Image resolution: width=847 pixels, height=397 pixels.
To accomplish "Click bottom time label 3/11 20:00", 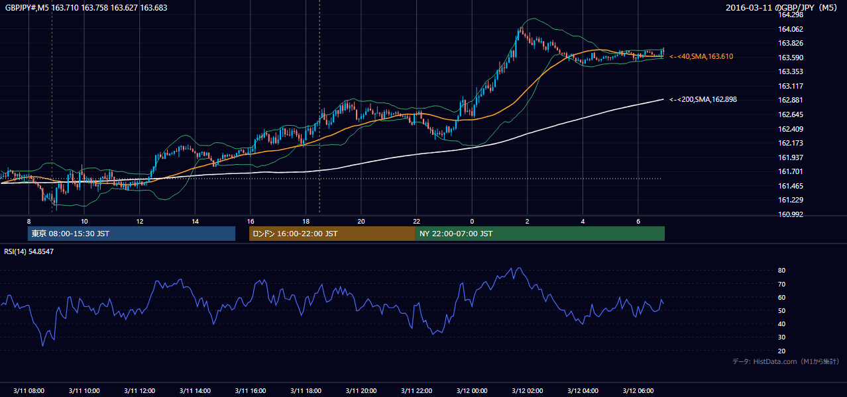I will coord(361,391).
